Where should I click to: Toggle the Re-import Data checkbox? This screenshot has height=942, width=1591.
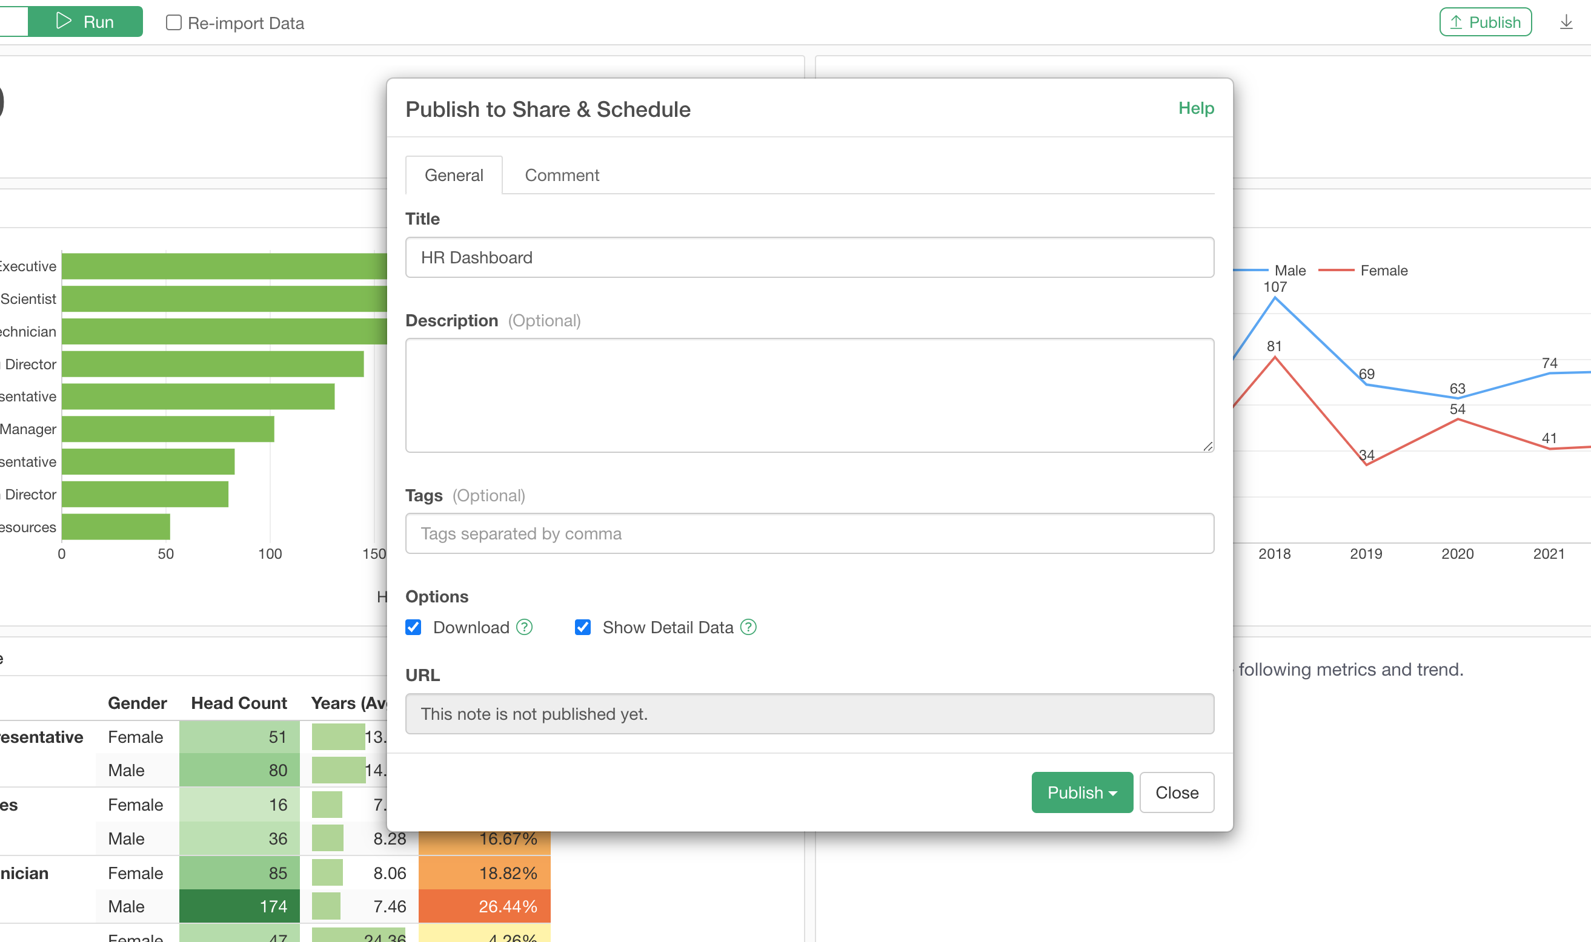point(173,23)
